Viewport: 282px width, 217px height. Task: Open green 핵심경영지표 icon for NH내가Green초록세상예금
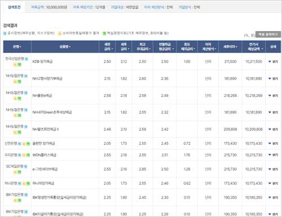tap(19, 116)
